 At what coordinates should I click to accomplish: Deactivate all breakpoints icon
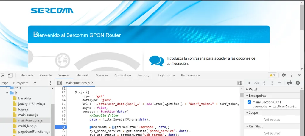pos(290,83)
